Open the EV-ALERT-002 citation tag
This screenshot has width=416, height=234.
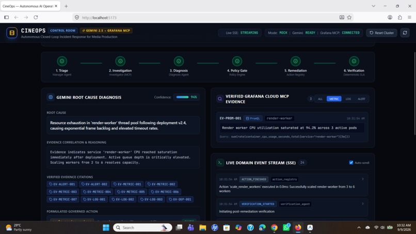click(x=94, y=184)
